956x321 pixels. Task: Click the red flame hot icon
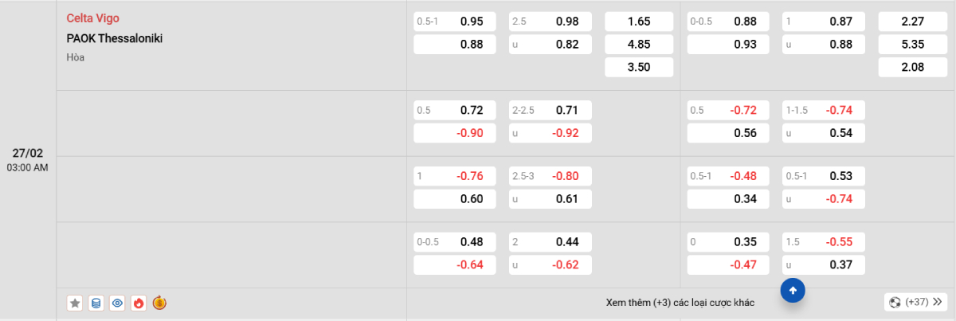coord(139,303)
